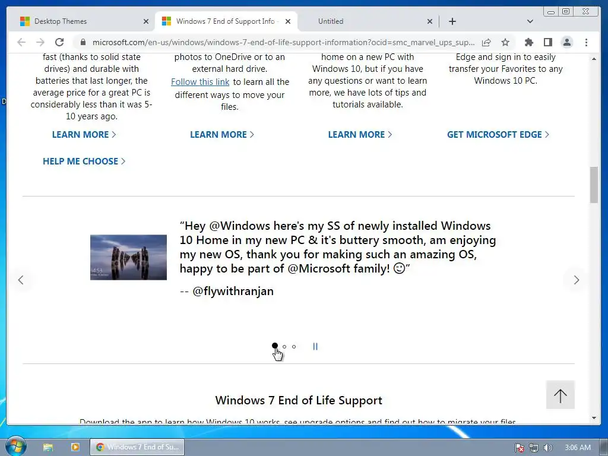Open the Extensions puzzle icon
The width and height of the screenshot is (608, 456).
[529, 42]
